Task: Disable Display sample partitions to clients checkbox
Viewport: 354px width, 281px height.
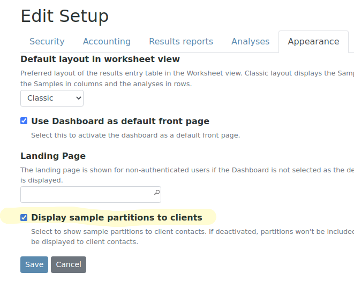Action: point(24,217)
